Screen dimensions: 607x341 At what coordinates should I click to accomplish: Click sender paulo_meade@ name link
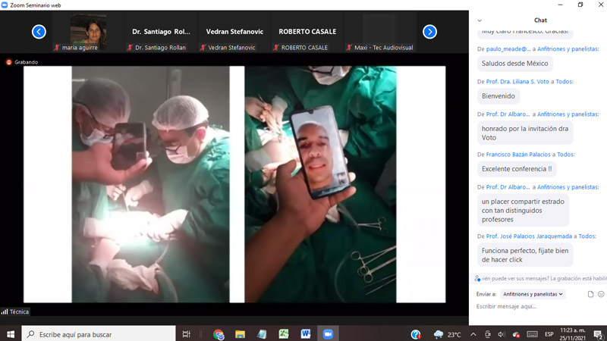pyautogui.click(x=508, y=49)
